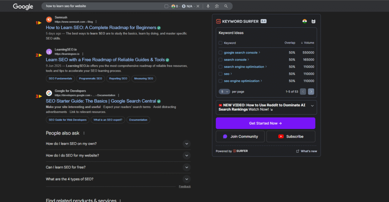Open Learn SEO with a Free Roadmap result
Image resolution: width=389 pixels, height=202 pixels.
[105, 60]
